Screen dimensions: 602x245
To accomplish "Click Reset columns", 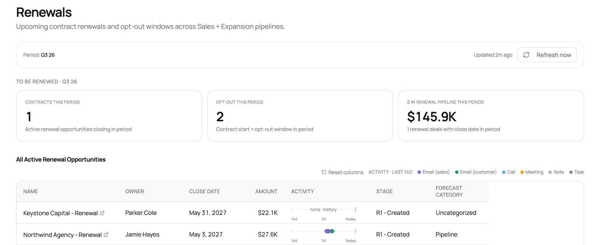I will click(342, 172).
